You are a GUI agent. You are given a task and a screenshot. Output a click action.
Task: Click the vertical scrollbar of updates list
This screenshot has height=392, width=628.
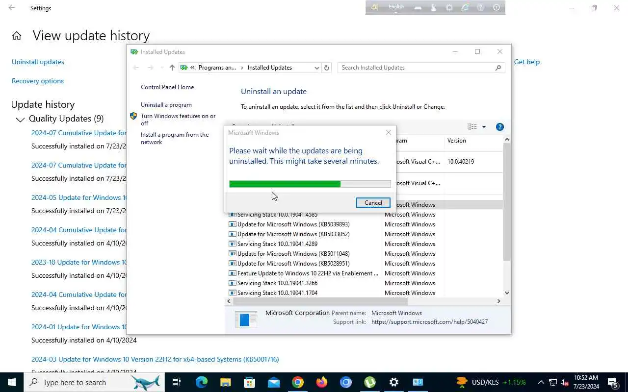coord(507,202)
